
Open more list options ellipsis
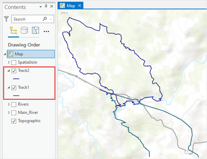click(x=46, y=31)
